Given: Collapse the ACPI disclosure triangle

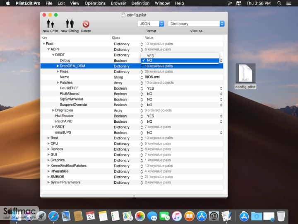Looking at the screenshot, I should [x=48, y=49].
